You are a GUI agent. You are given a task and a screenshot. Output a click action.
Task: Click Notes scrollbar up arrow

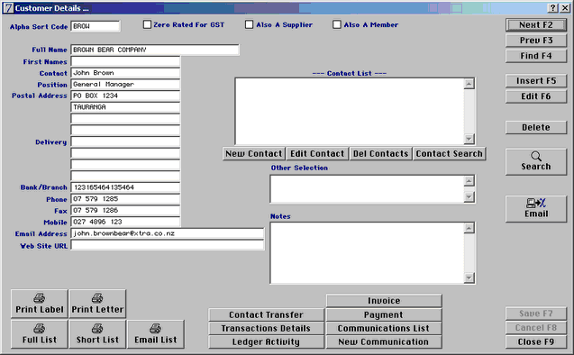(469, 228)
